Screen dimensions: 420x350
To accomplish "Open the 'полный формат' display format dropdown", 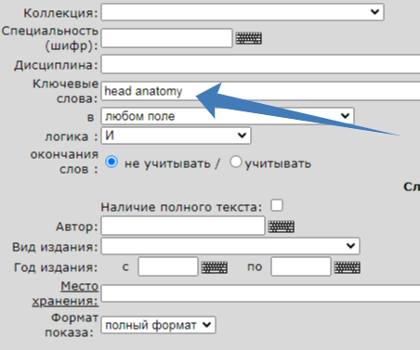I will click(x=158, y=325).
